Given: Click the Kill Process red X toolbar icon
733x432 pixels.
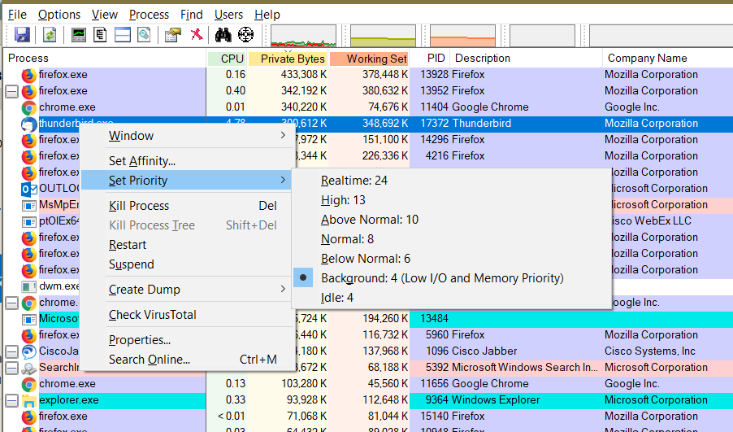Looking at the screenshot, I should tap(196, 35).
